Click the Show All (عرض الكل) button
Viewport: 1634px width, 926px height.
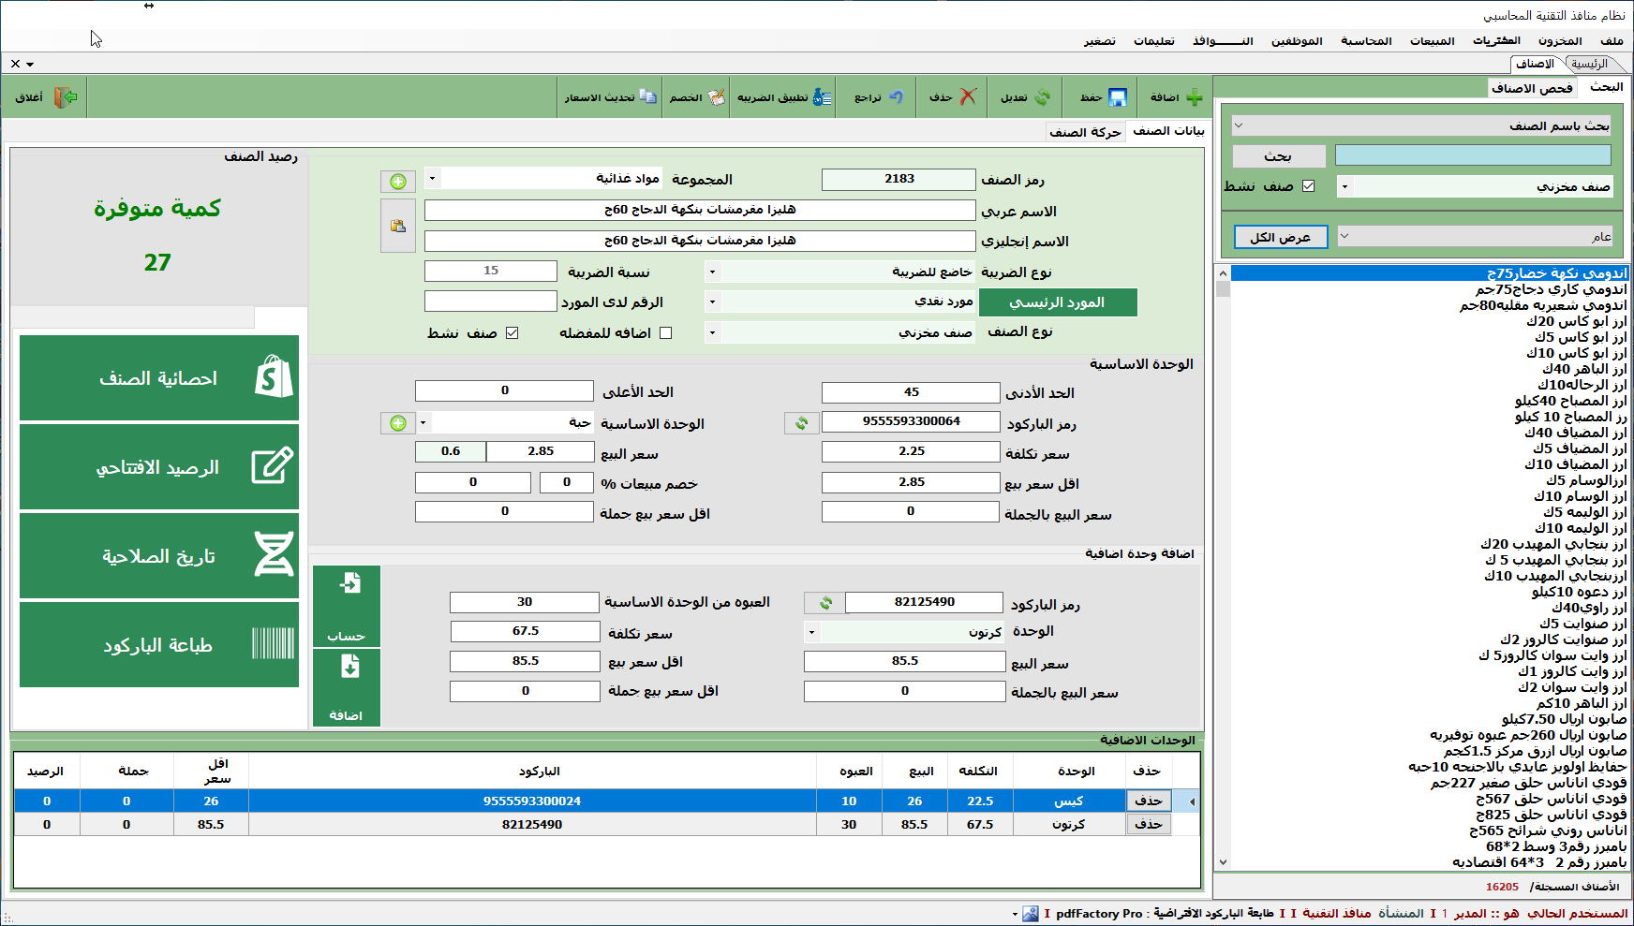1281,238
